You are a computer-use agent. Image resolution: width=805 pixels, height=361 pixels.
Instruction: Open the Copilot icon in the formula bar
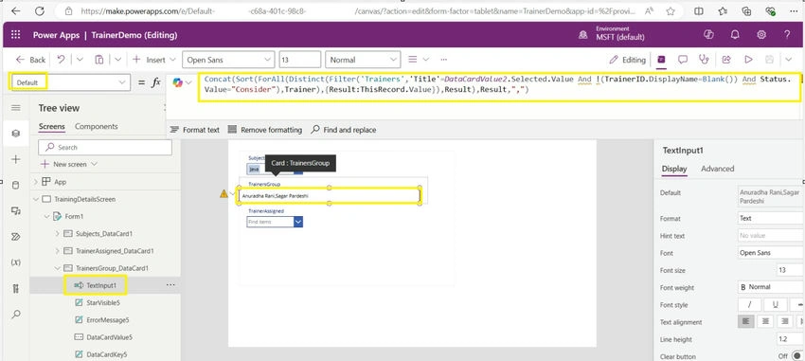pos(178,82)
